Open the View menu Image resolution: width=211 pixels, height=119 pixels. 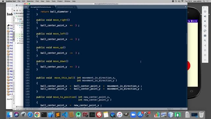coord(42,1)
